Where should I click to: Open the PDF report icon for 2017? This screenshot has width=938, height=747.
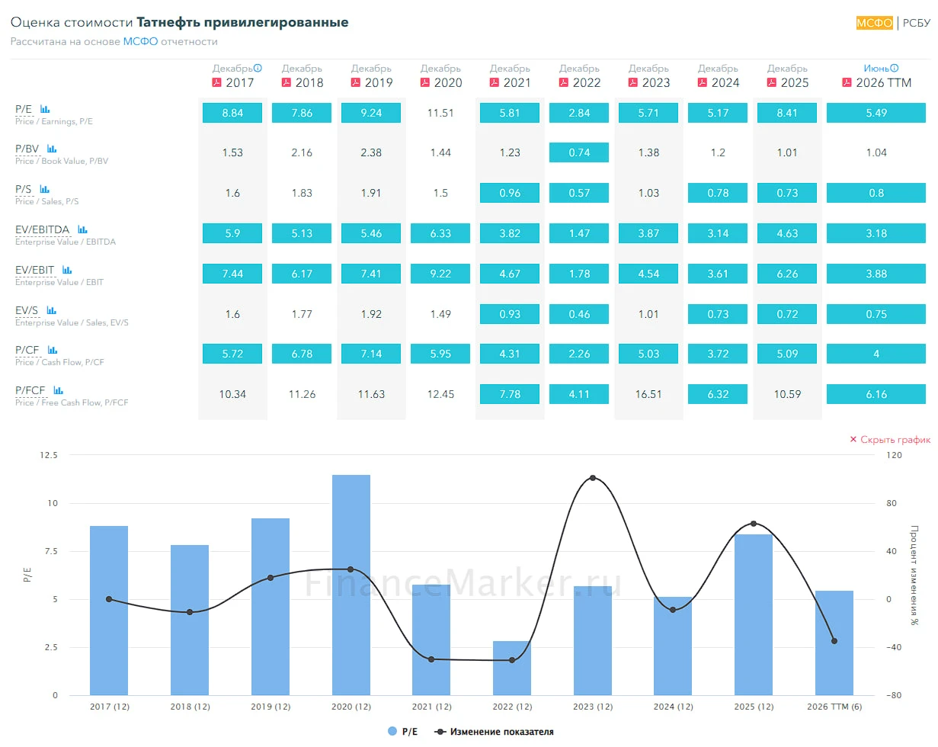click(x=216, y=82)
